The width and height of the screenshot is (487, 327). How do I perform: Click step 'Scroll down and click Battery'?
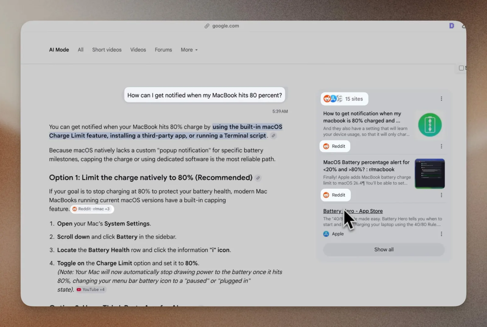tap(117, 237)
